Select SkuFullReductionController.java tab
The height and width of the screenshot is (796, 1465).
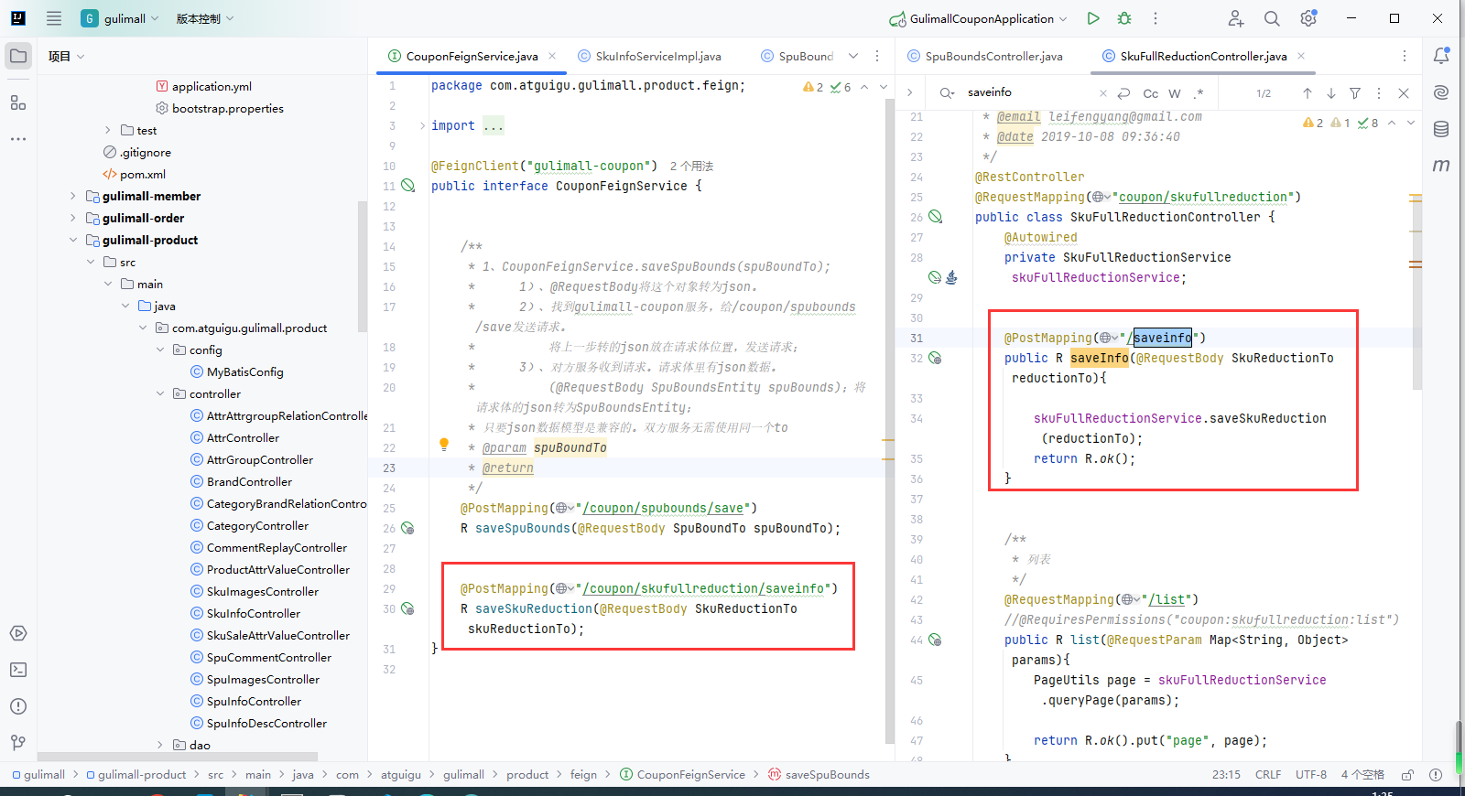click(1203, 56)
